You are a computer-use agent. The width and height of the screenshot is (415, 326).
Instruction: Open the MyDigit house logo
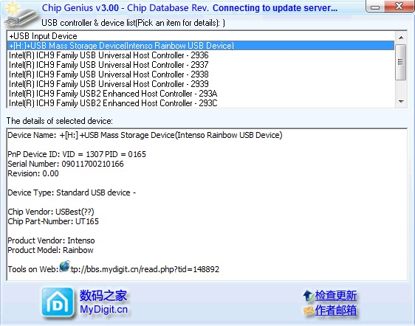[58, 302]
